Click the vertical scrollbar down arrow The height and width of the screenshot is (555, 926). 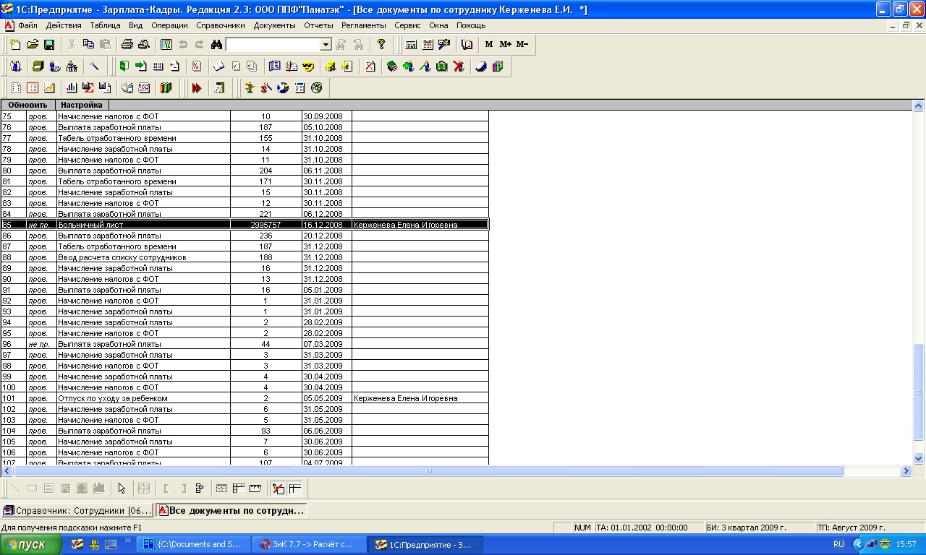click(x=919, y=458)
